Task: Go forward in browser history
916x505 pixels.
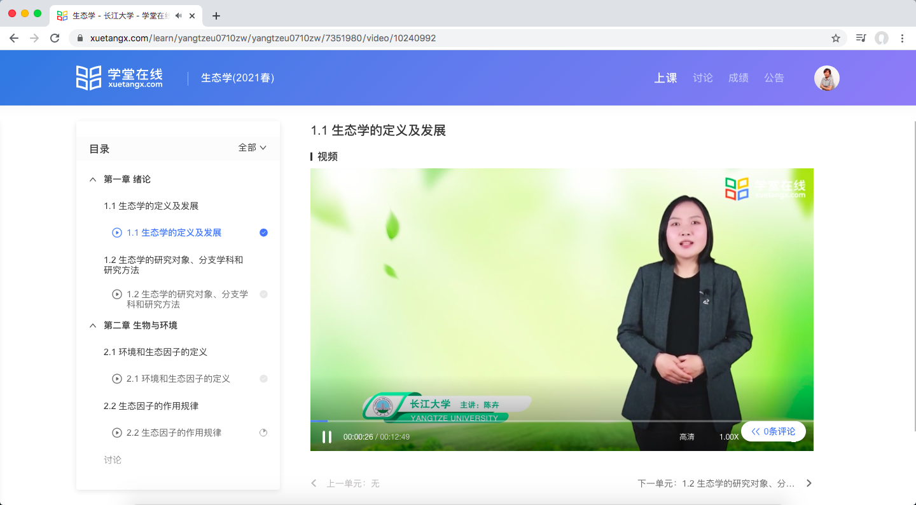Action: pyautogui.click(x=34, y=38)
